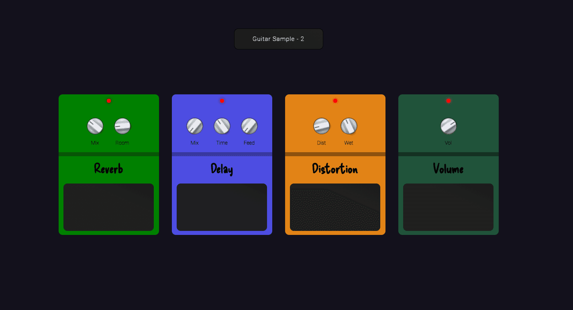This screenshot has width=573, height=310.
Task: Select the Distortion pedal title label
Action: coord(335,169)
